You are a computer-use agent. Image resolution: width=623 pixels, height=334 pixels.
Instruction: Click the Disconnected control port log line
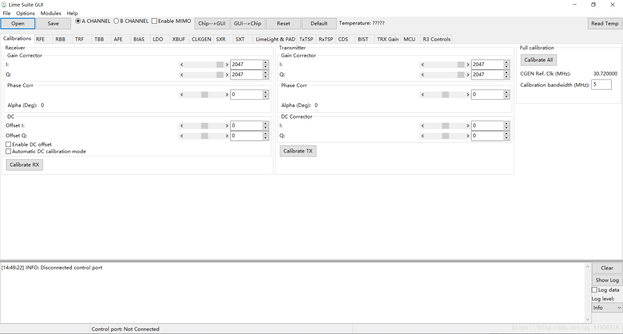tap(52, 268)
